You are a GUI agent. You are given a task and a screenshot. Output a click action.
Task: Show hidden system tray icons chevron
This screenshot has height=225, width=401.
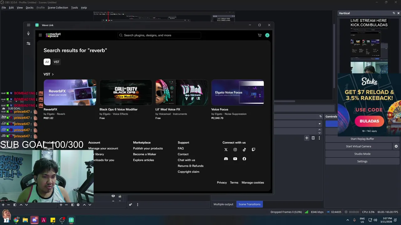tap(347, 220)
